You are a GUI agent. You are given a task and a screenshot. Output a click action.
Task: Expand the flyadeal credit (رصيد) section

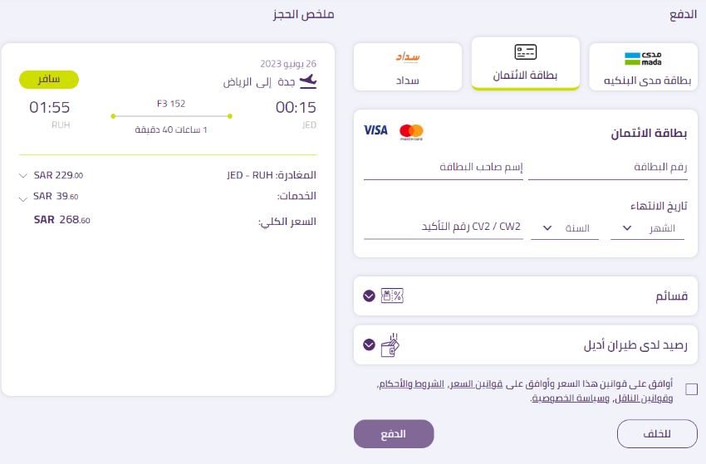(369, 345)
